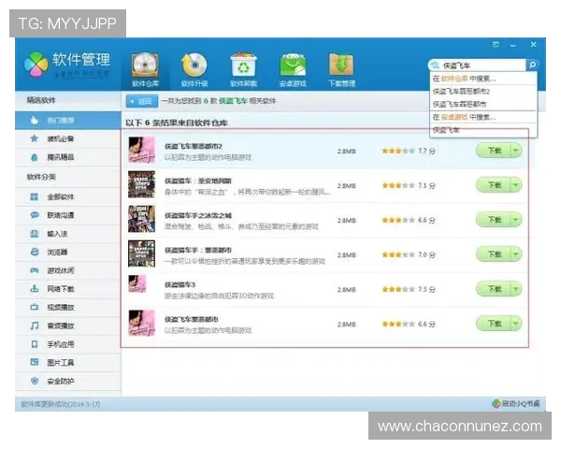The image size is (561, 449).
Task: Choose 在安卓游戏中搜索 suggestion
Action: (483, 117)
